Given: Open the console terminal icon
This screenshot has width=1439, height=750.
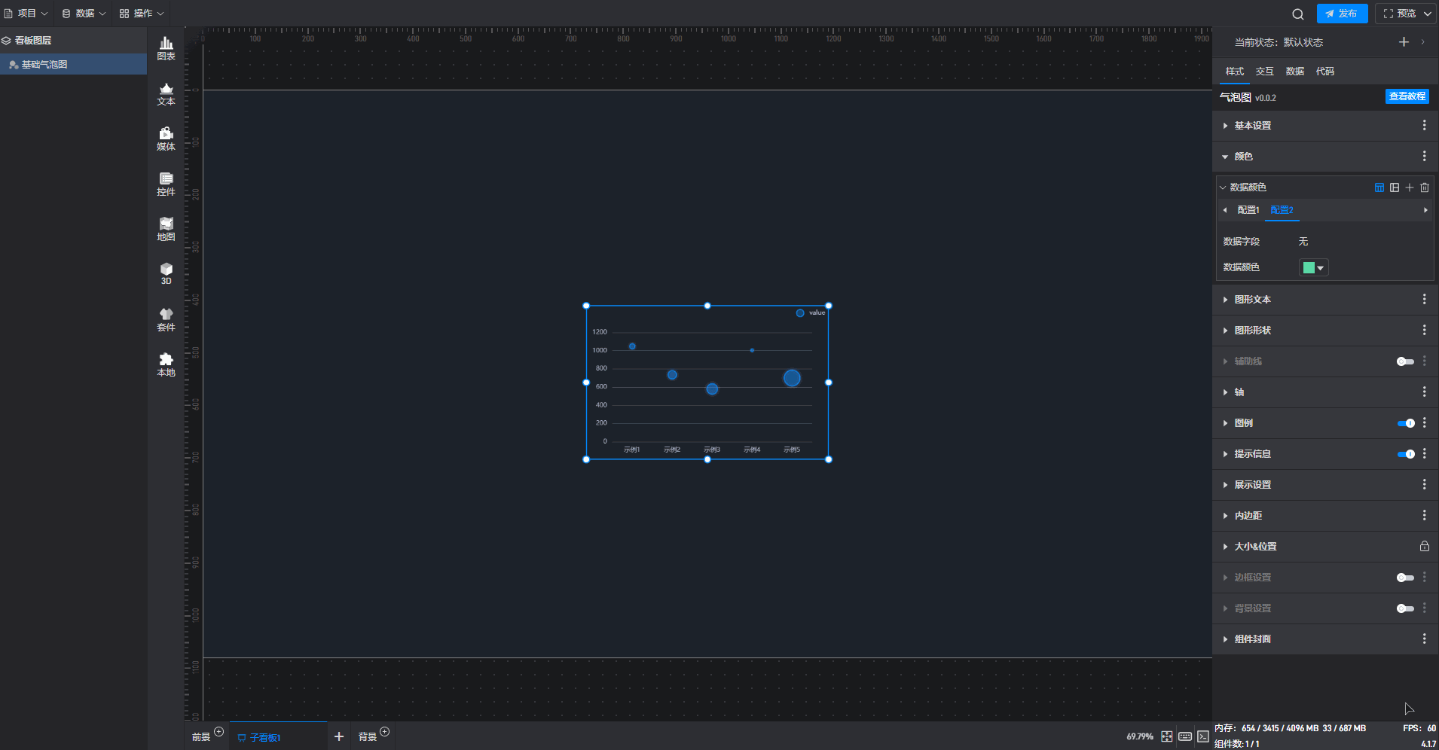Looking at the screenshot, I should point(1203,736).
